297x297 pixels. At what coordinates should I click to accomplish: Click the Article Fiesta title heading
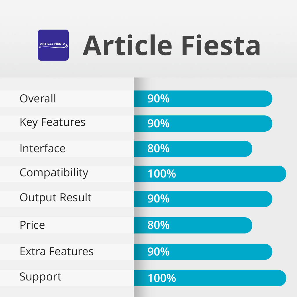coord(171,46)
